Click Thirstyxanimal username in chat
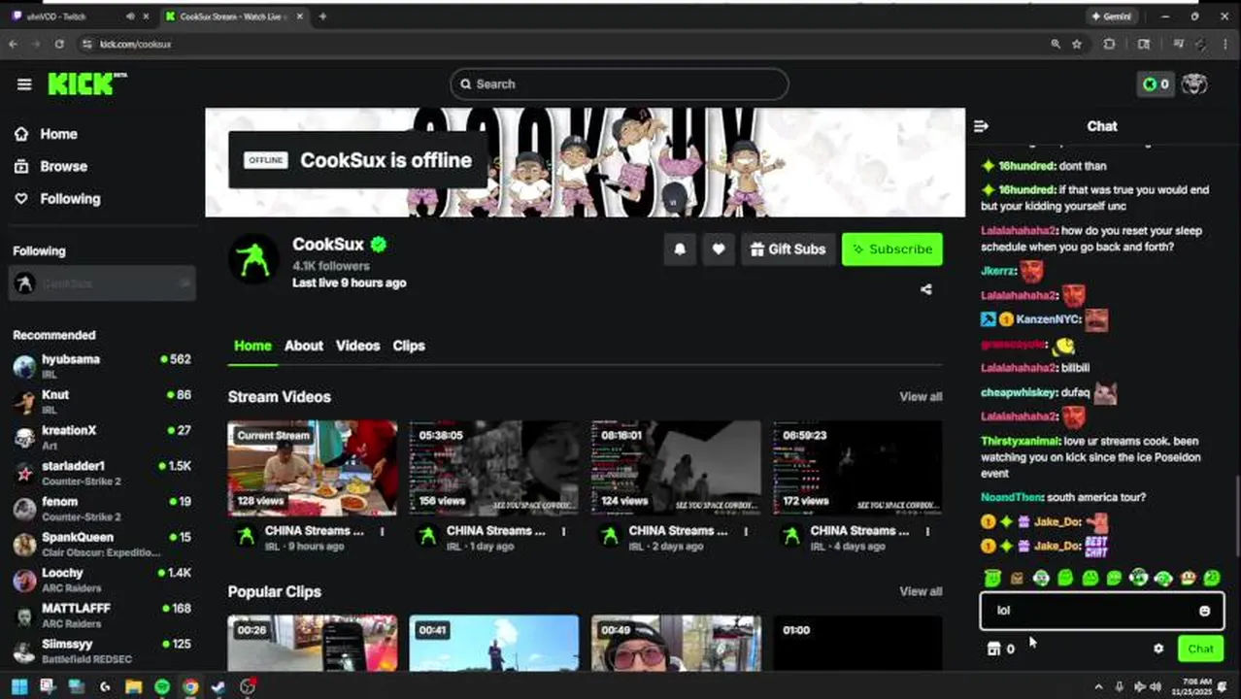The width and height of the screenshot is (1241, 699). click(1018, 441)
